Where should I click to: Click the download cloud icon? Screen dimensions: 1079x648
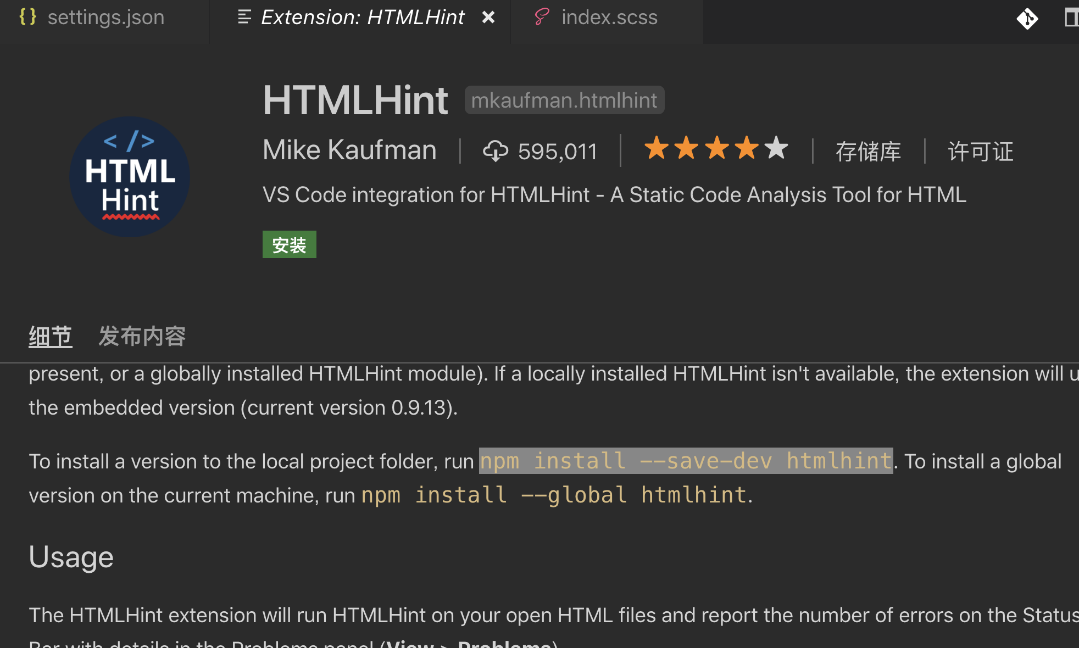(496, 150)
